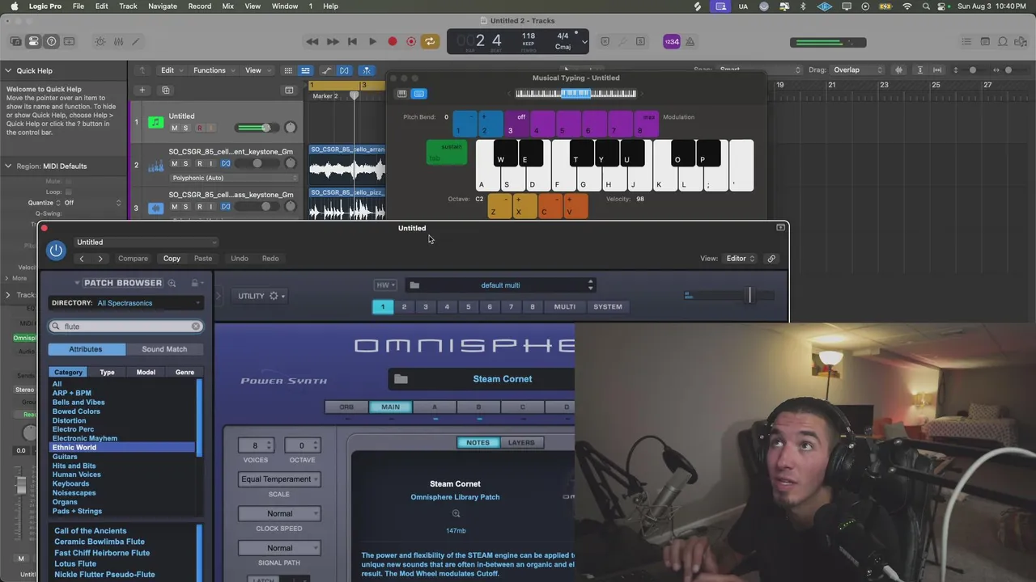Toggle the metronome icon

(x=690, y=41)
